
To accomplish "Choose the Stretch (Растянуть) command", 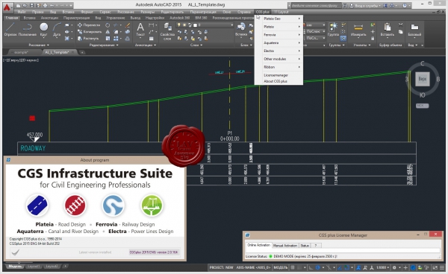I will point(88,38).
